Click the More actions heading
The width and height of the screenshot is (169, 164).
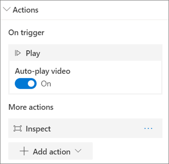tap(31, 107)
